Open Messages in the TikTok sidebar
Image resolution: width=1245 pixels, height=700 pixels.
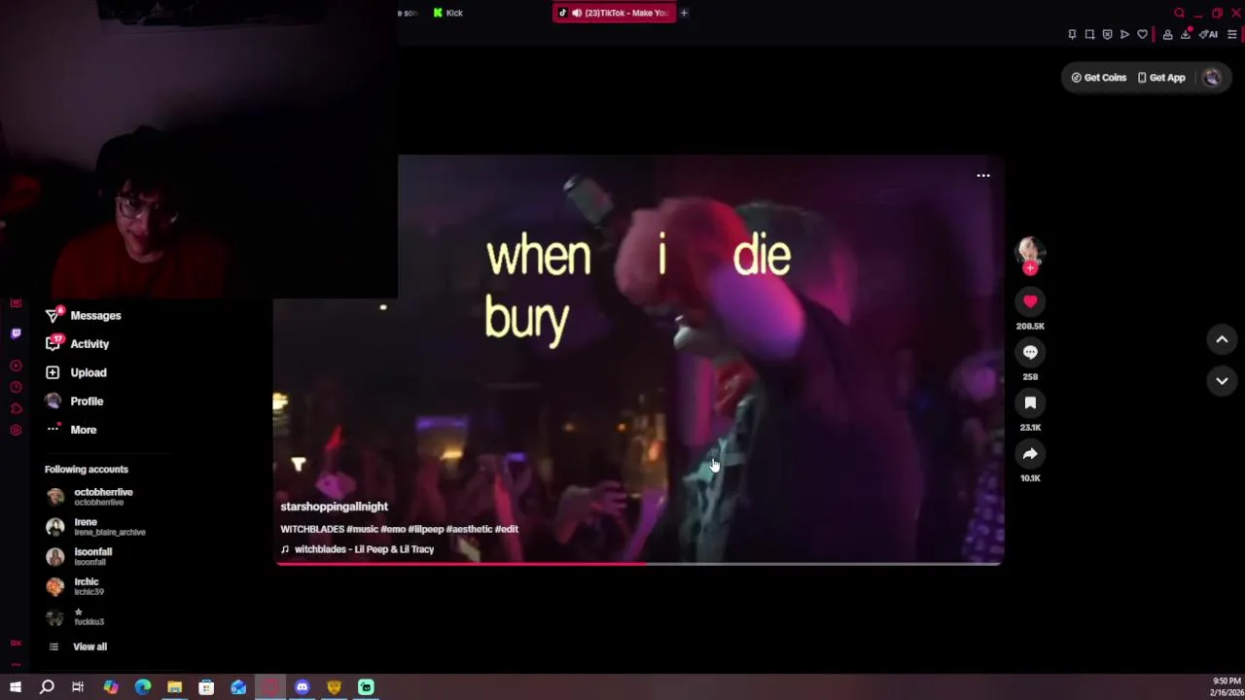pyautogui.click(x=86, y=315)
